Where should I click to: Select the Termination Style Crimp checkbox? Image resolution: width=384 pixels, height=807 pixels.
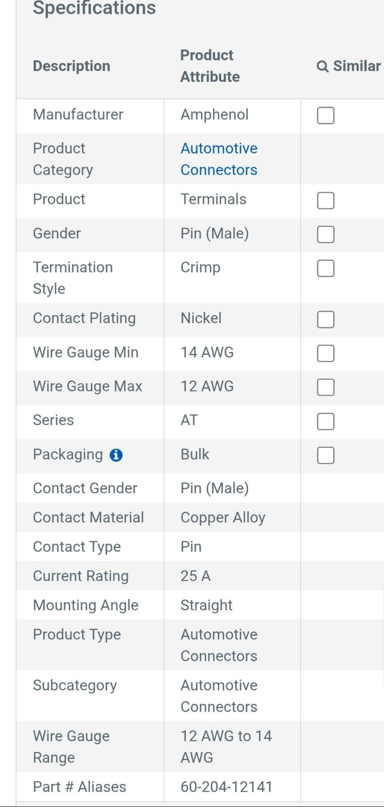pyautogui.click(x=326, y=268)
